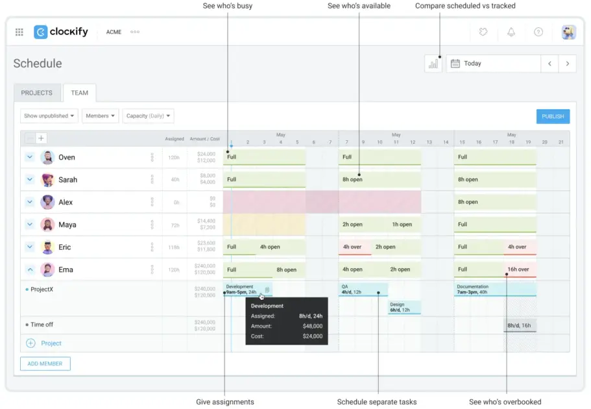Open Eric's row options dots
Image resolution: width=591 pixels, height=409 pixels.
point(152,247)
